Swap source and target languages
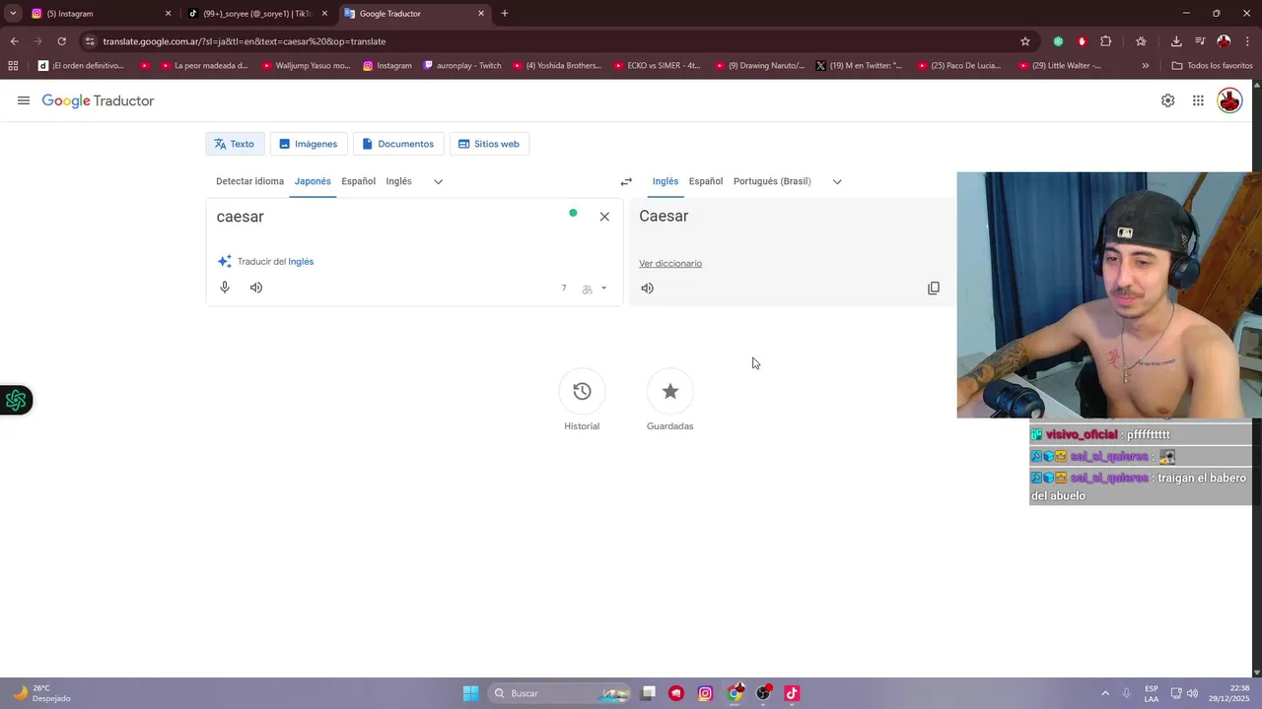This screenshot has height=709, width=1262. (x=626, y=181)
